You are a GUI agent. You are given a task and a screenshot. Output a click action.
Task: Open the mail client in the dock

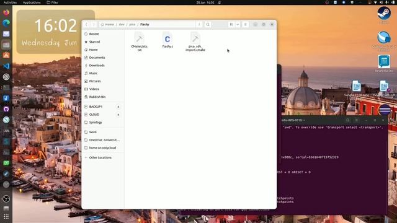click(x=6, y=34)
